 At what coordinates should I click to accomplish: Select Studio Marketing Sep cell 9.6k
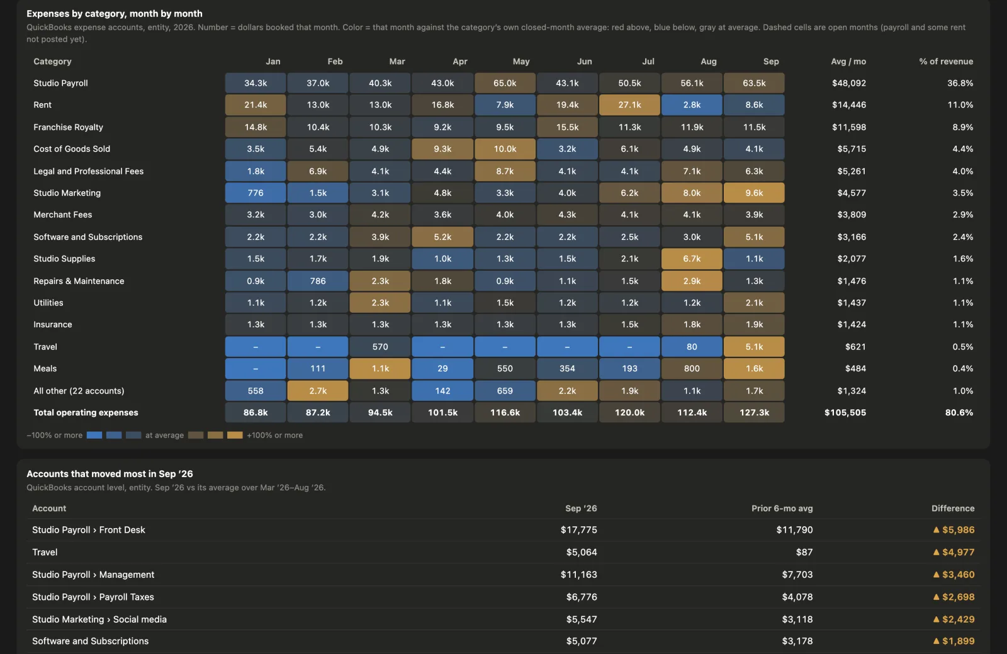tap(754, 193)
